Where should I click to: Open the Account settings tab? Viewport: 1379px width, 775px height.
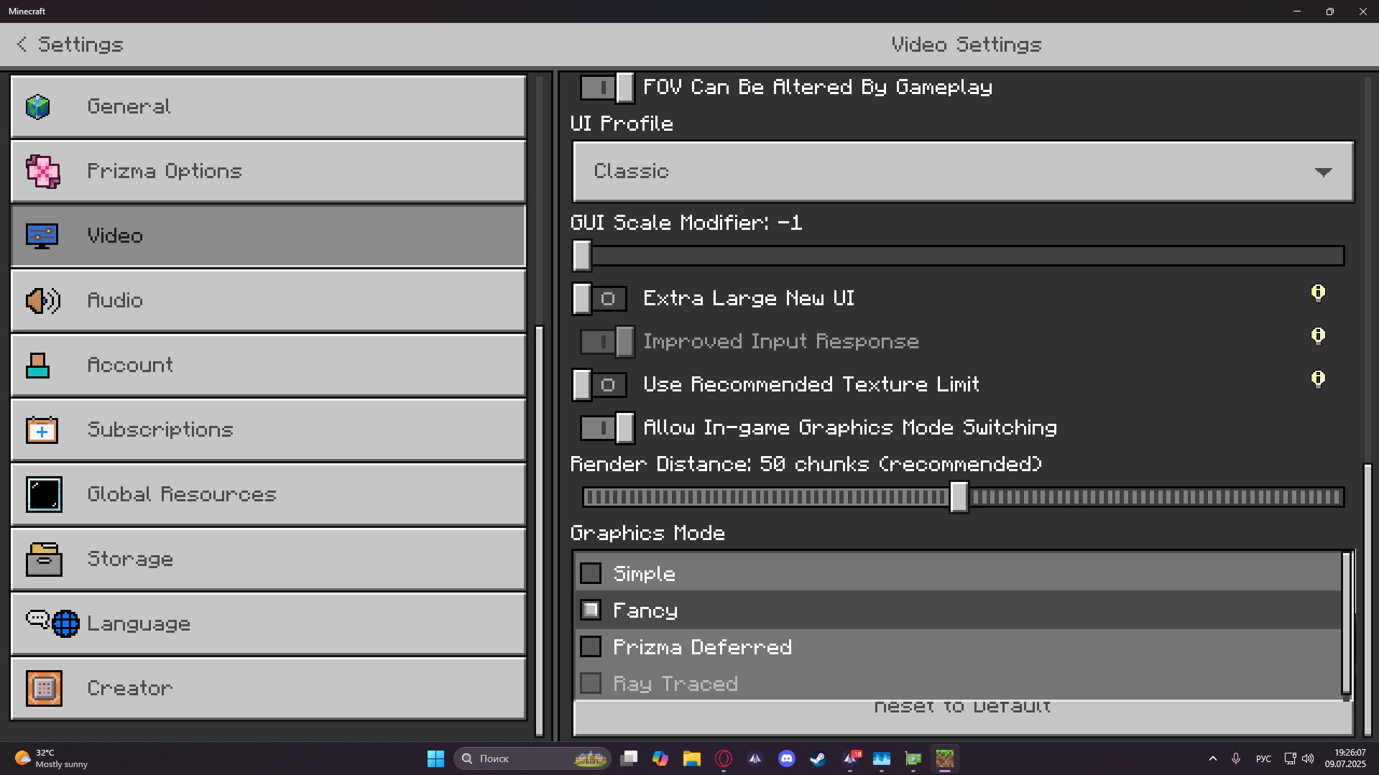(x=268, y=365)
